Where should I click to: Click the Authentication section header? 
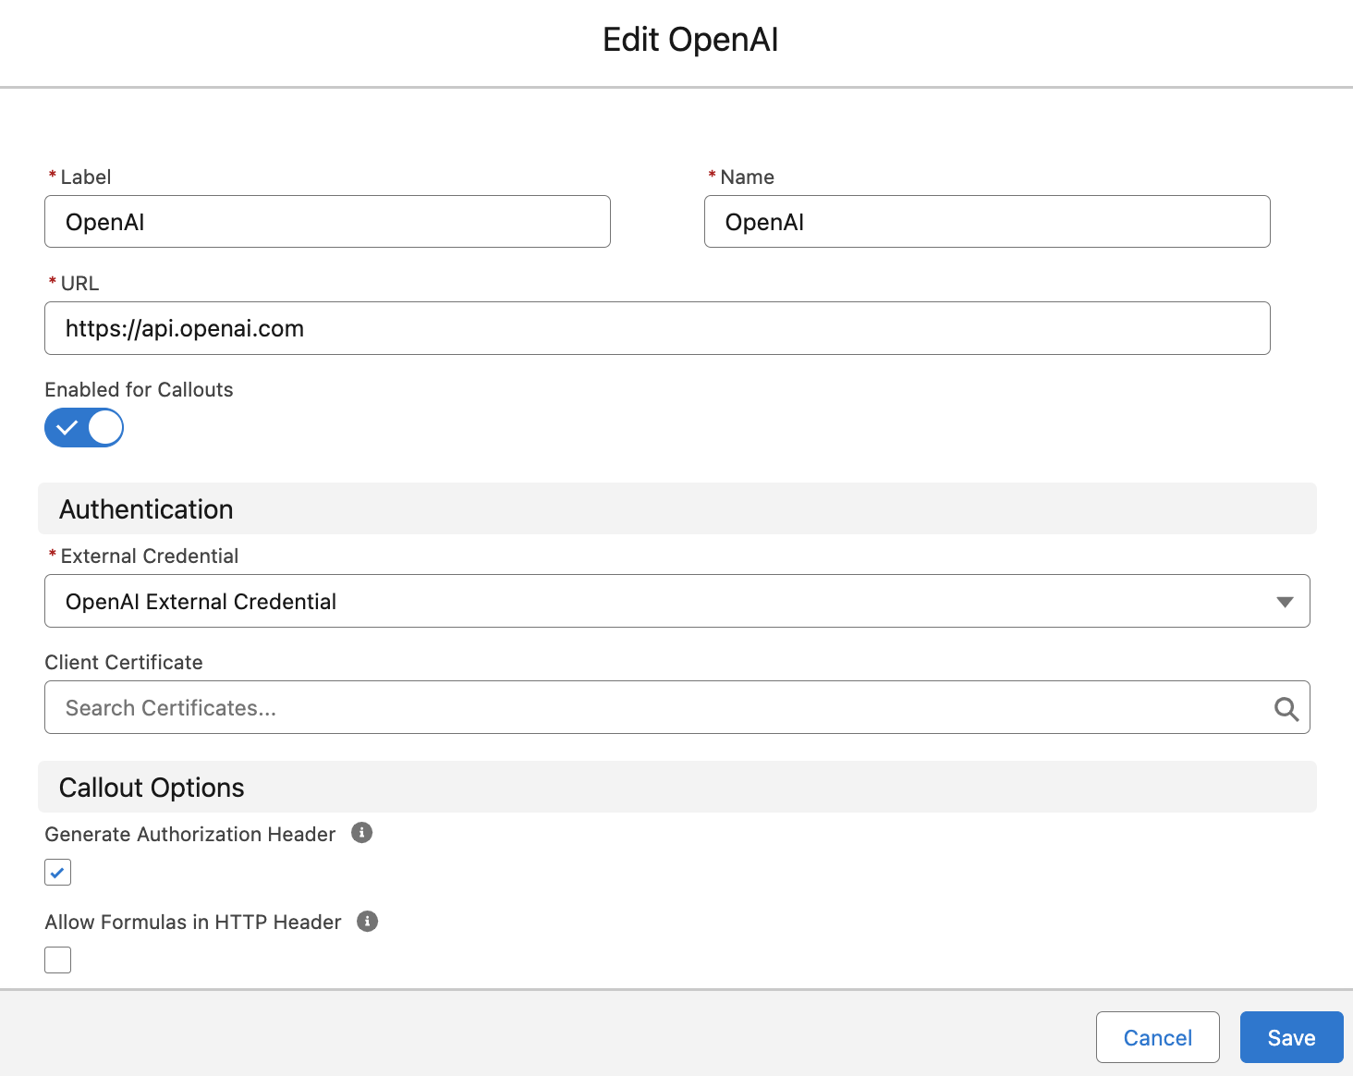coord(146,509)
